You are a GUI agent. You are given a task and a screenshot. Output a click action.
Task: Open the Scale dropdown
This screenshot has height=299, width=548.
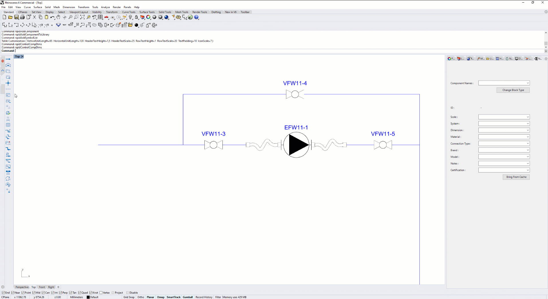coord(504,117)
